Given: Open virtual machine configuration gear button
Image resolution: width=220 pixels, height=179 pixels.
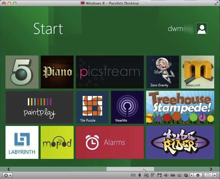Looking at the screenshot, I should tap(198, 175).
